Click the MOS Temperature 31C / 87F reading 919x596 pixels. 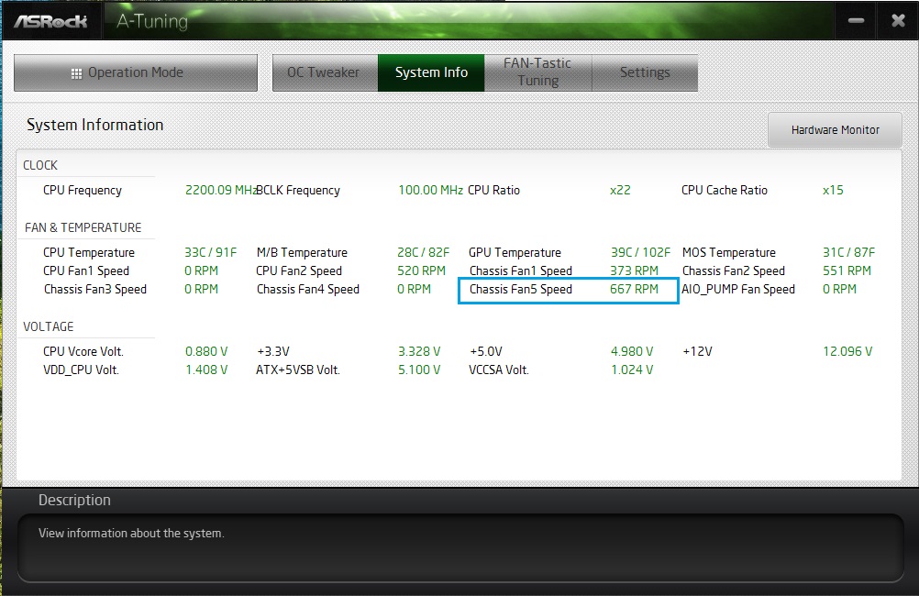click(848, 252)
